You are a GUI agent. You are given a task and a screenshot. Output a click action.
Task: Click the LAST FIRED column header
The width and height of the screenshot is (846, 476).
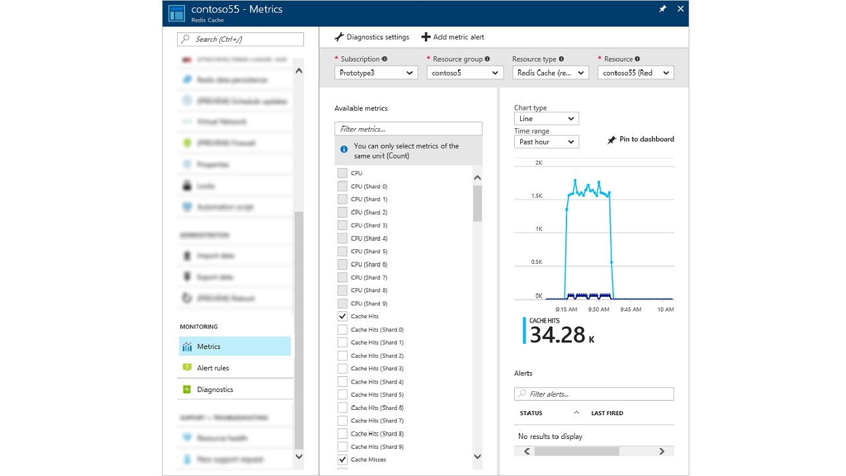pyautogui.click(x=607, y=413)
